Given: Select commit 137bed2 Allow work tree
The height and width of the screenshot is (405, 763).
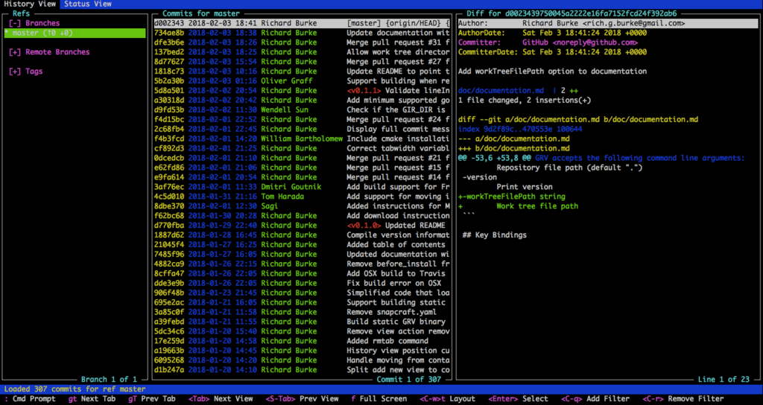Looking at the screenshot, I should [303, 52].
